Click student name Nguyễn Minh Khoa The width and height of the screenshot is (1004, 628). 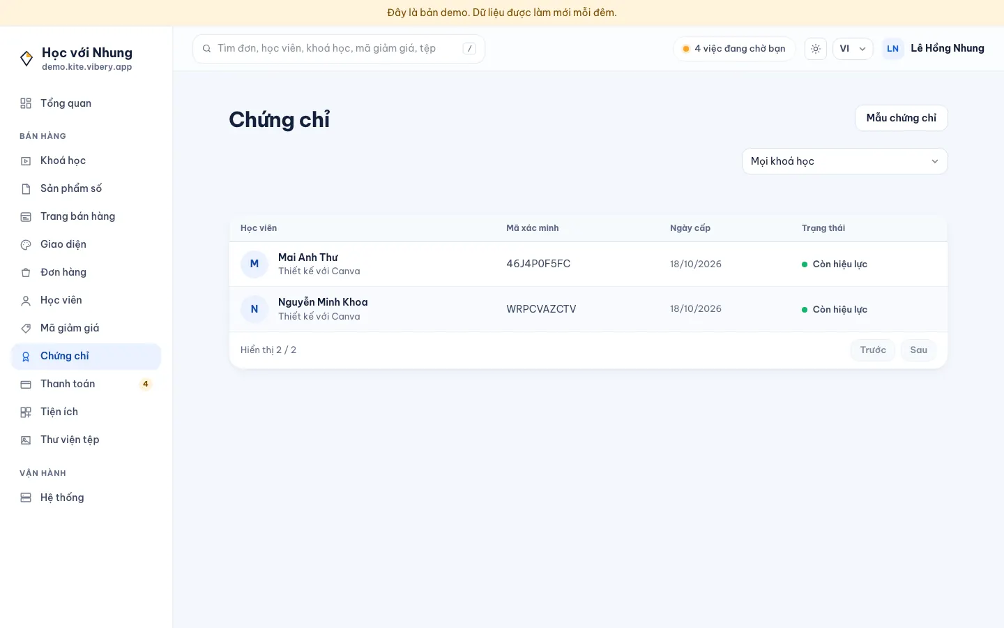(323, 302)
